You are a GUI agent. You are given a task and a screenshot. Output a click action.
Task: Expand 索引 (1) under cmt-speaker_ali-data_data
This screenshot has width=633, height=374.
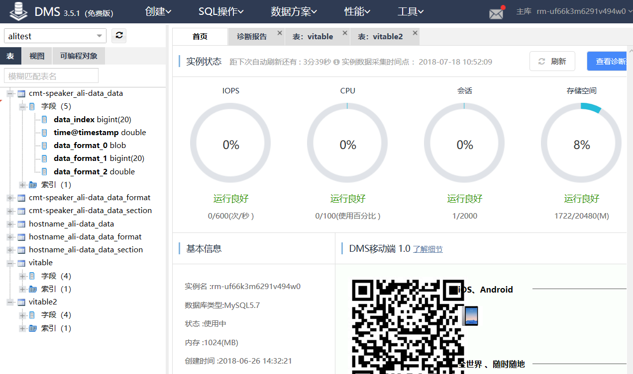click(x=22, y=185)
